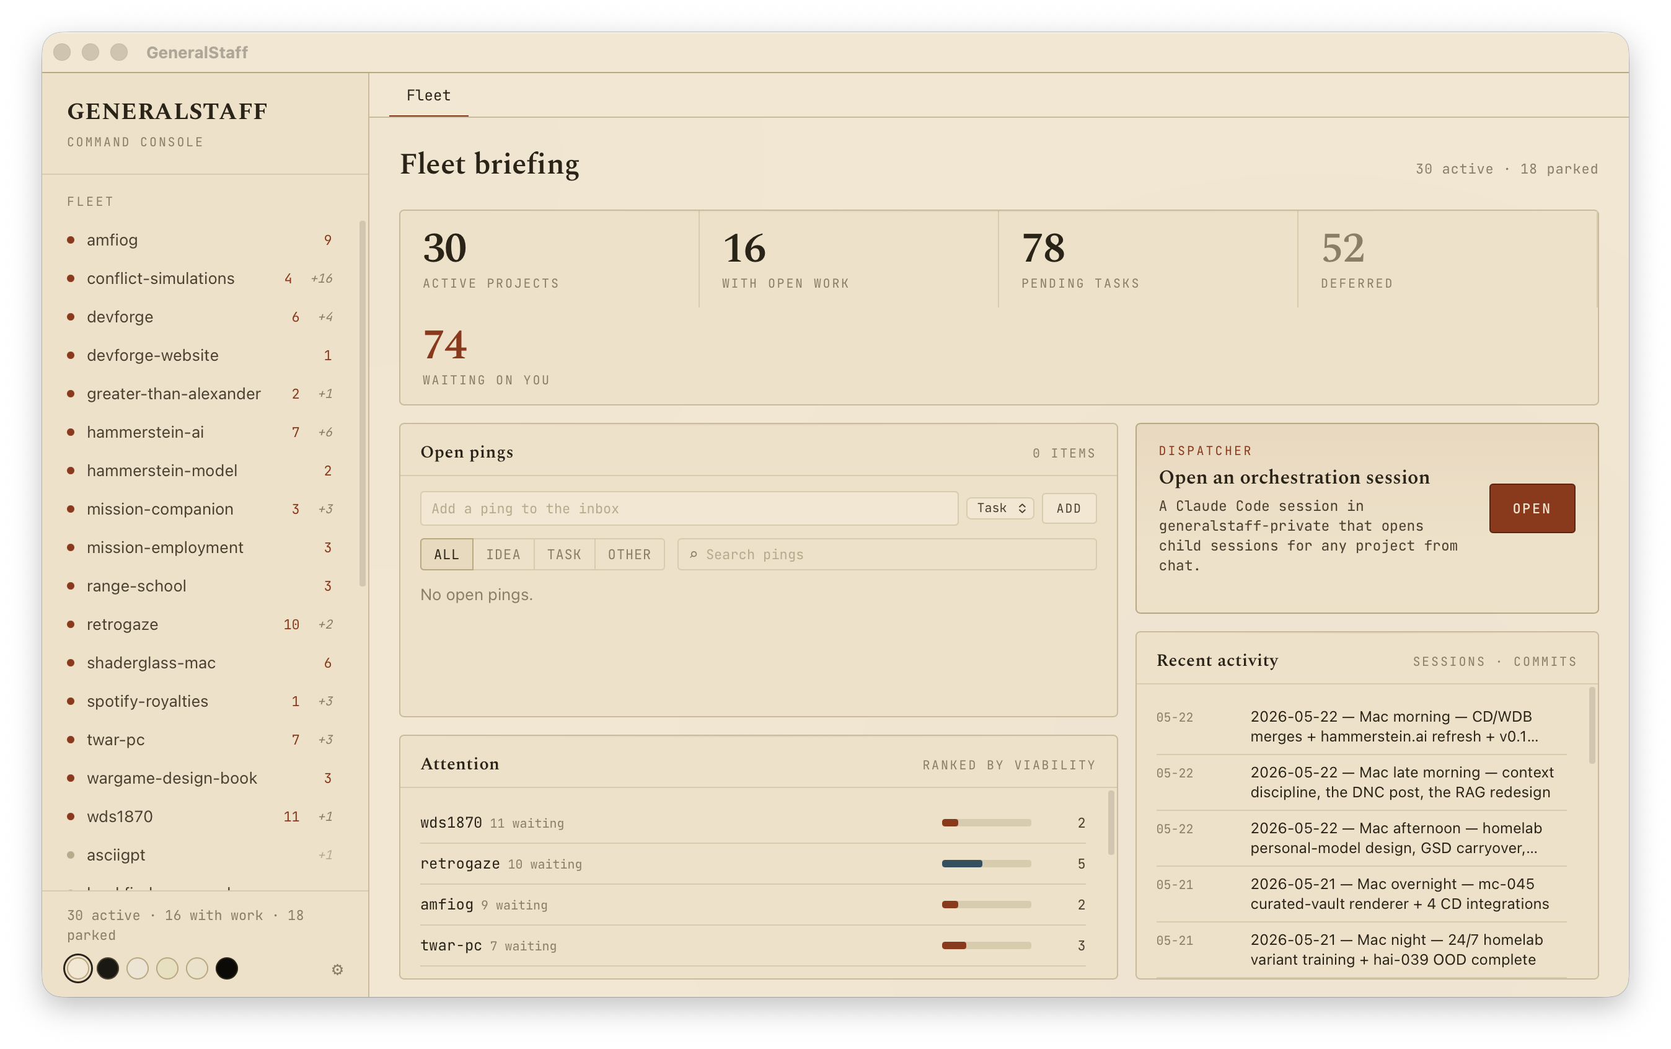Open wargame-design-book project
The image size is (1671, 1049).
(200, 779)
